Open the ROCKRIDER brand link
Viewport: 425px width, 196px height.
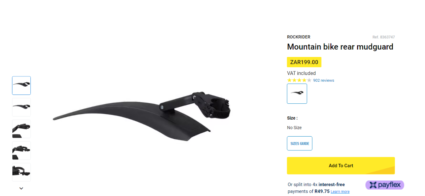pos(299,37)
